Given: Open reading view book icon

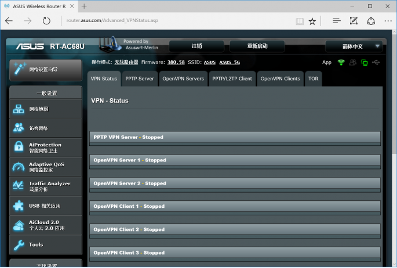Looking at the screenshot, I should click(x=300, y=21).
